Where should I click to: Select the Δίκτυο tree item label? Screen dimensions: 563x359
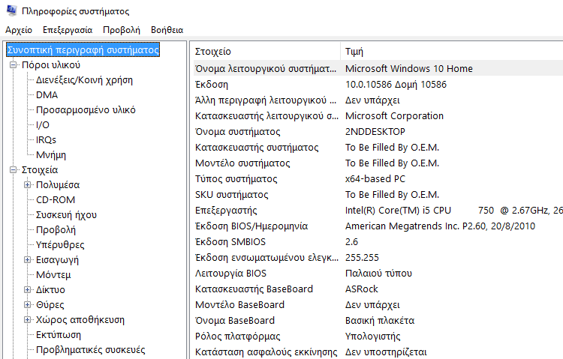click(x=50, y=290)
